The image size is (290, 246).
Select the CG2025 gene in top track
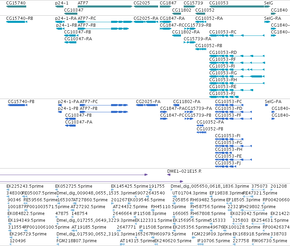tap(146, 6)
